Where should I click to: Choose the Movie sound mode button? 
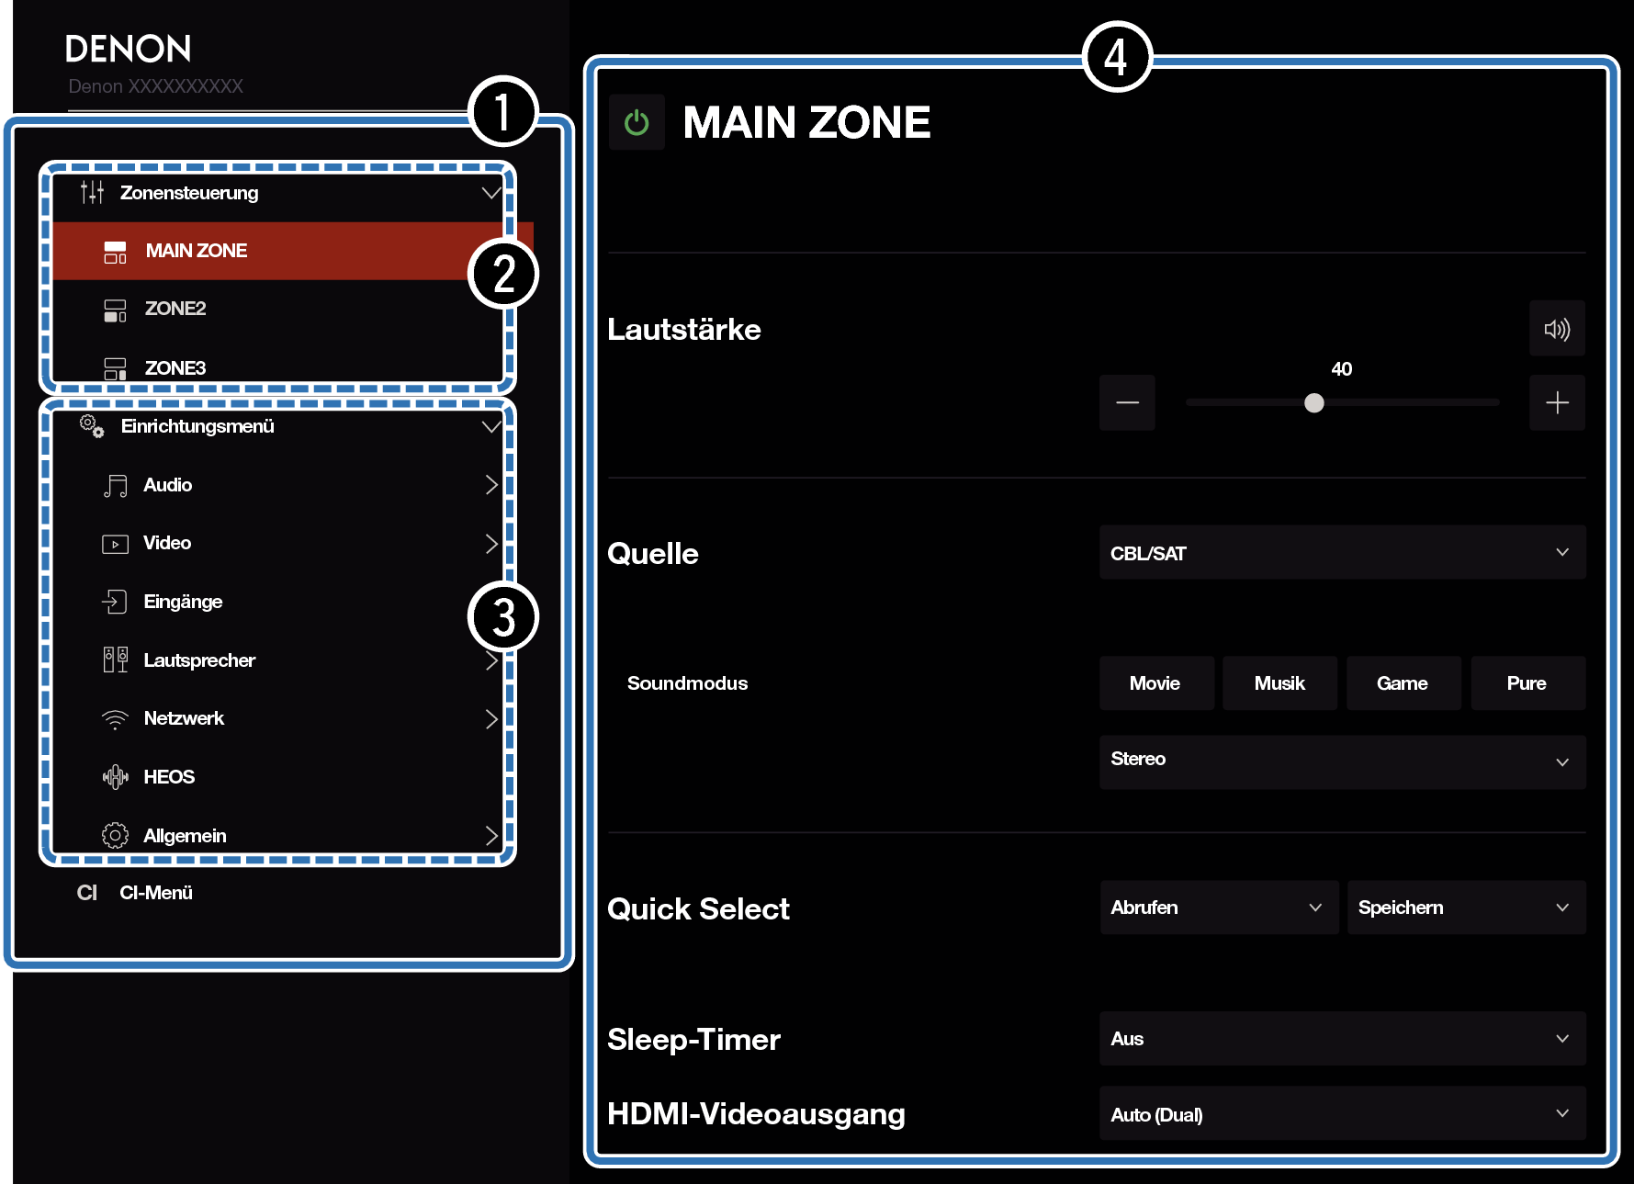pyautogui.click(x=1155, y=683)
